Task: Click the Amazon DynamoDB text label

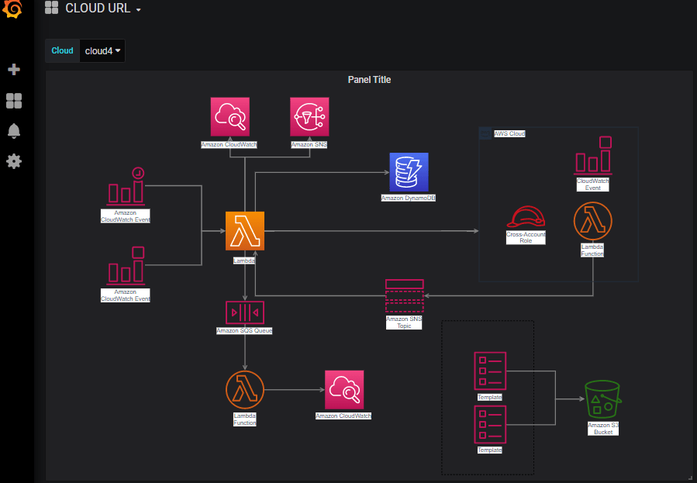Action: point(408,198)
